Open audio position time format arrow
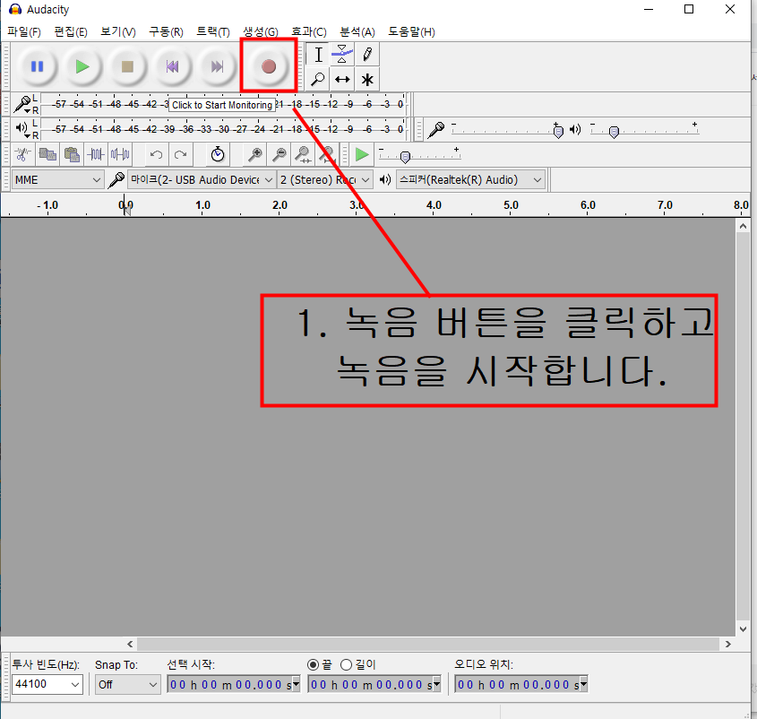 click(584, 684)
